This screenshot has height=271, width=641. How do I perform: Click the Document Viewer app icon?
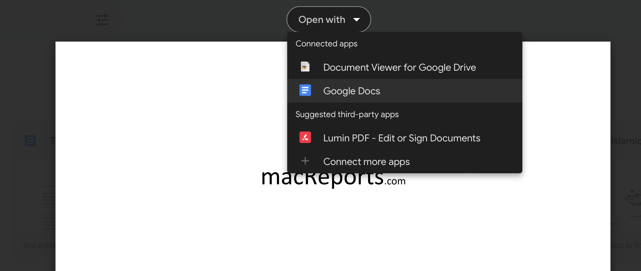[305, 67]
